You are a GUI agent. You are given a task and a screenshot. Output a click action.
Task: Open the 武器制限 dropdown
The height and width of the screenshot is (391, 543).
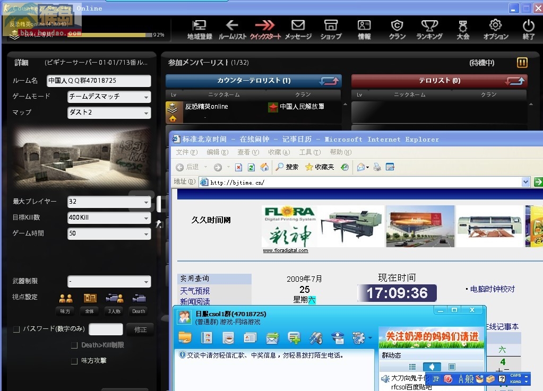109,281
